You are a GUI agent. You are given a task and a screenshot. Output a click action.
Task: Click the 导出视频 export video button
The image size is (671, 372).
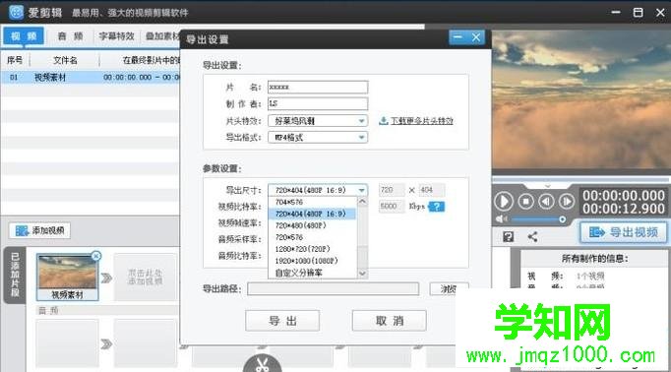pos(623,232)
